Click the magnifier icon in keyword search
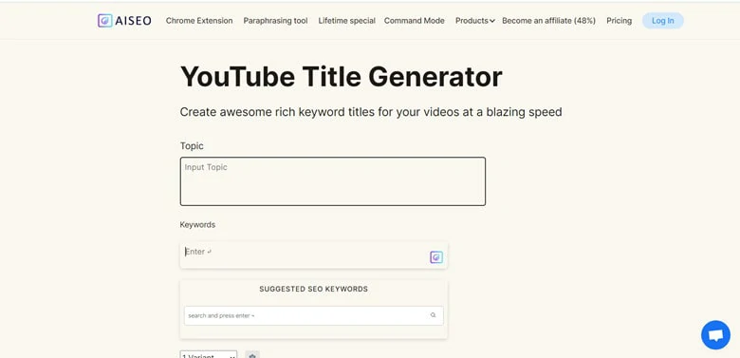 pyautogui.click(x=434, y=315)
